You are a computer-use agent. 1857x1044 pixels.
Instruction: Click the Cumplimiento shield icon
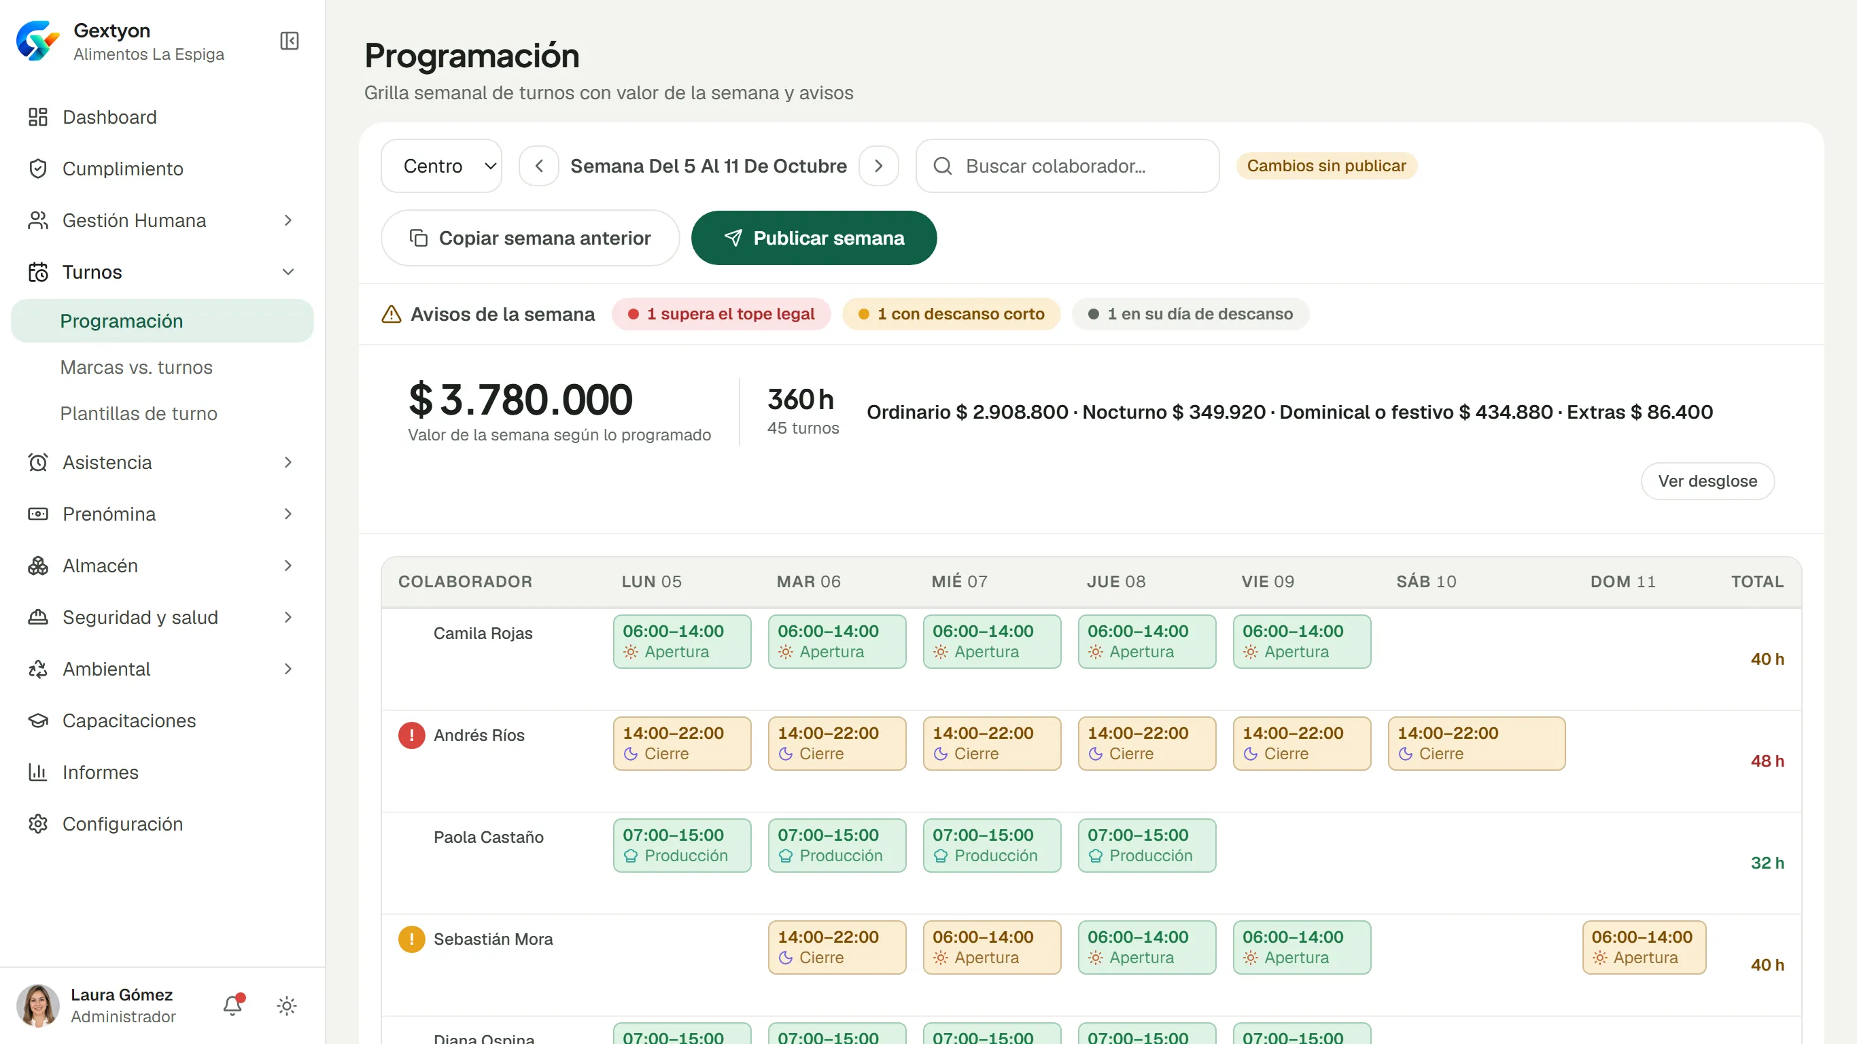(37, 169)
